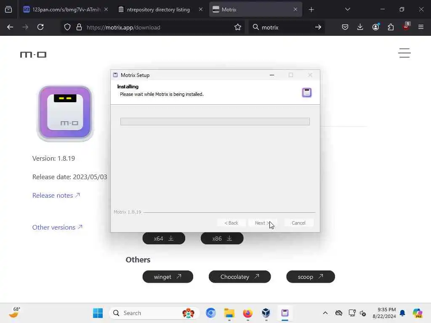Click the installation progress bar
The height and width of the screenshot is (323, 431).
coord(215,122)
